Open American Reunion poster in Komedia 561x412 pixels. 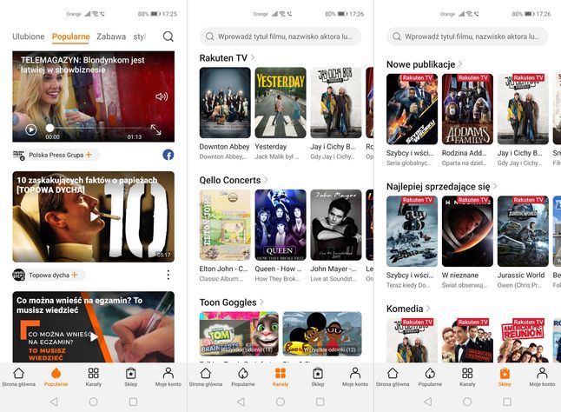click(523, 340)
